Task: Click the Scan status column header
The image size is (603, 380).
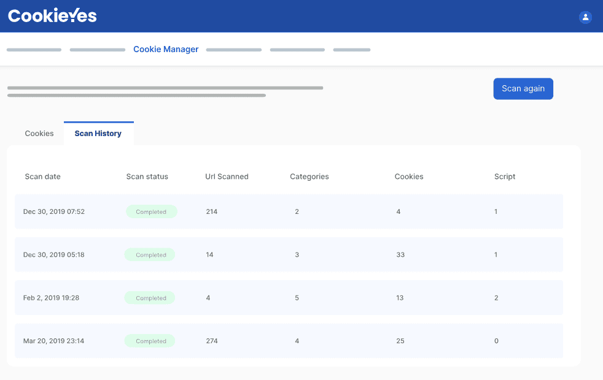Action: [147, 177]
